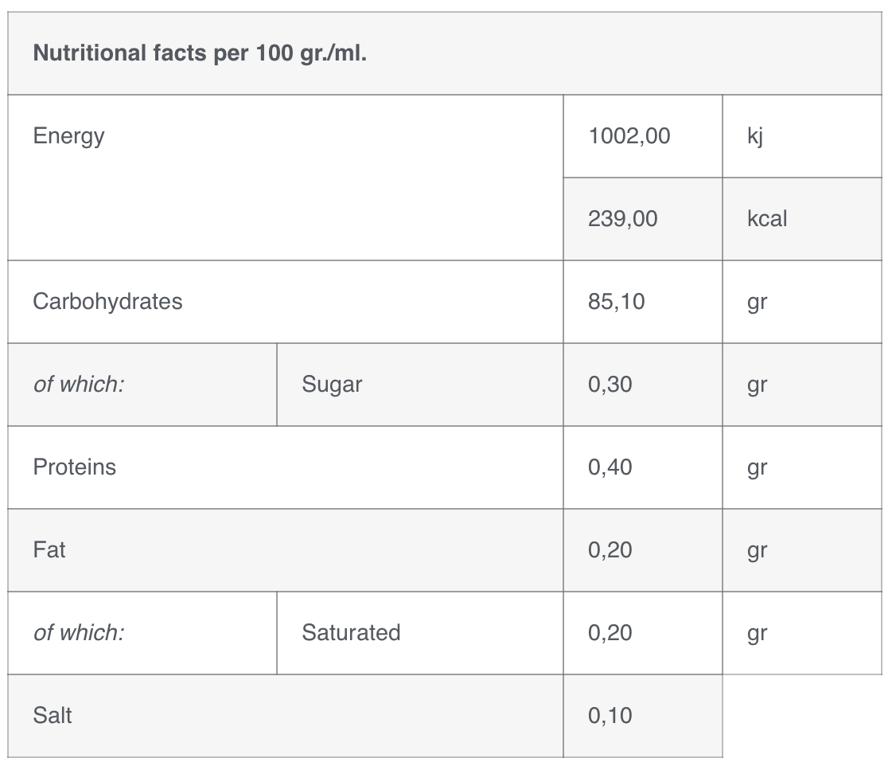
Task: Click the 0,20 value in Fat row
Action: pyautogui.click(x=610, y=550)
